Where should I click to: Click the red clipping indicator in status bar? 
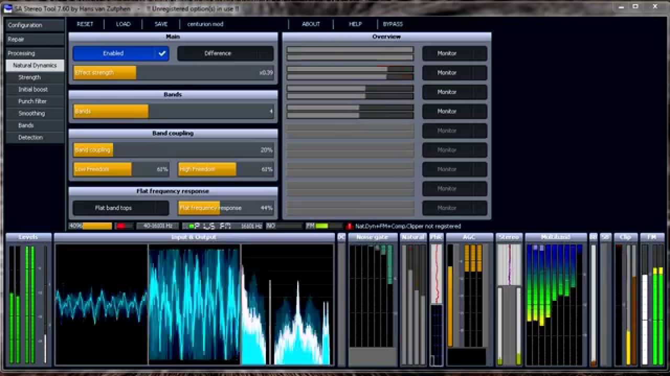[121, 226]
